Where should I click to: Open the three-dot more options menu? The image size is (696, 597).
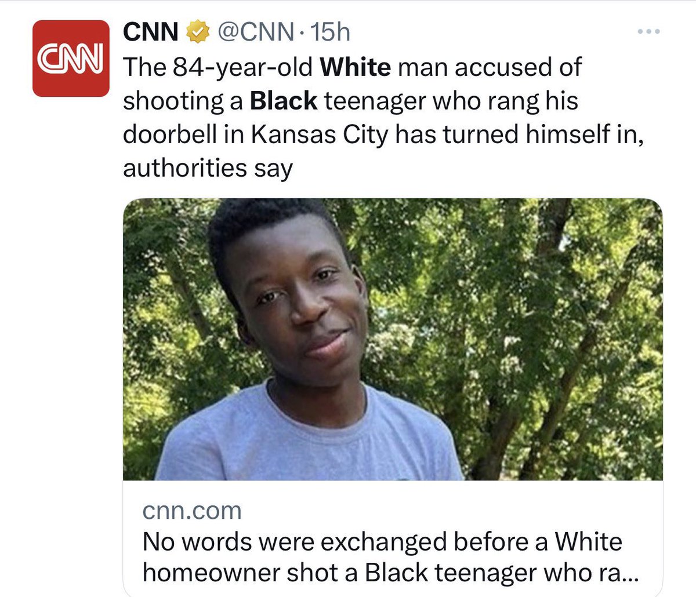[x=648, y=32]
